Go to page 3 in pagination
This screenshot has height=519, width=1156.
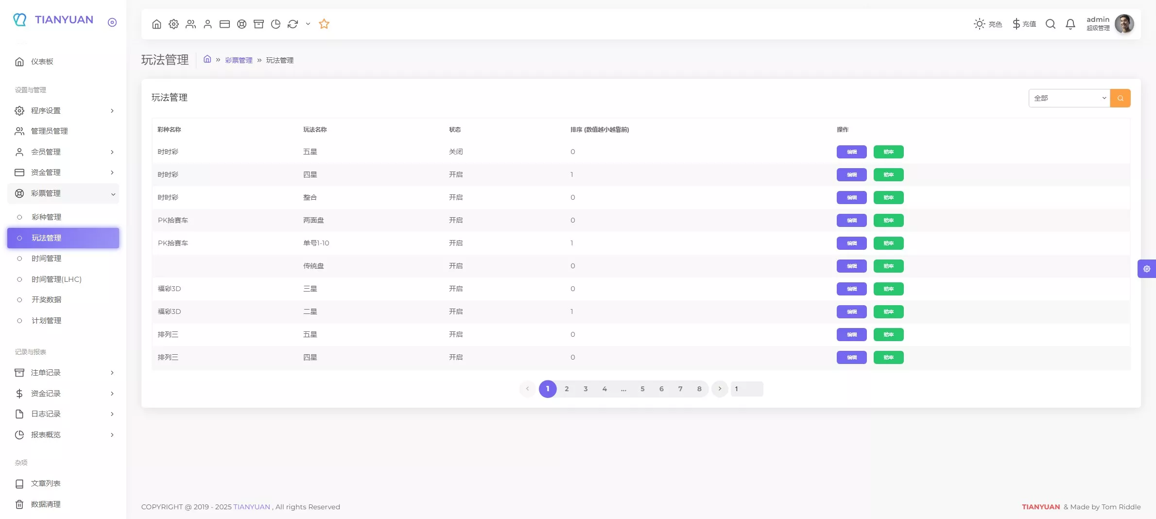[x=586, y=389]
